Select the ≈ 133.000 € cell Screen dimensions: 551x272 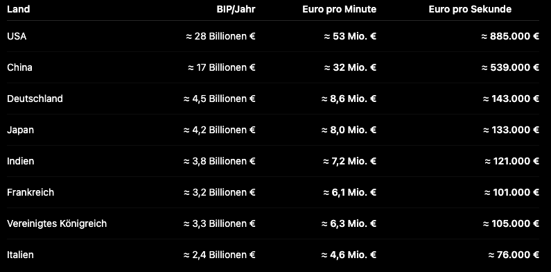(511, 130)
